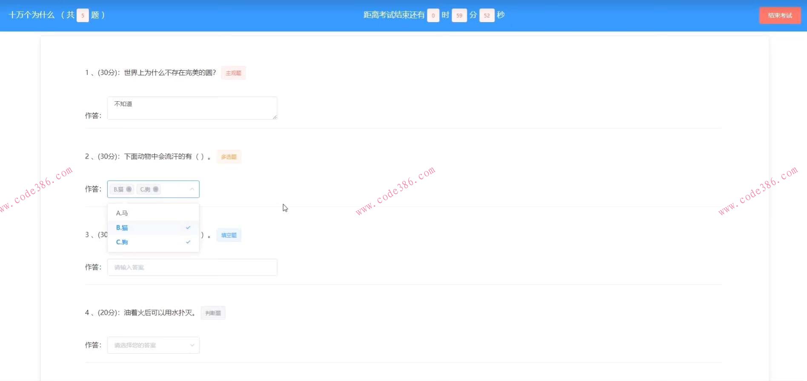807x381 pixels.
Task: Click the 请输入答案 fill-in-the-blank input
Action: click(x=192, y=267)
